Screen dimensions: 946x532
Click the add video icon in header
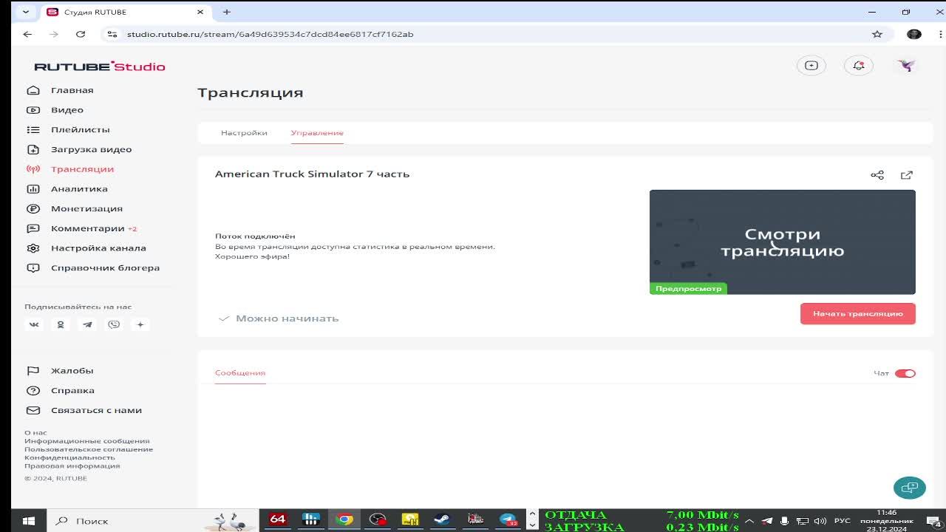[811, 66]
